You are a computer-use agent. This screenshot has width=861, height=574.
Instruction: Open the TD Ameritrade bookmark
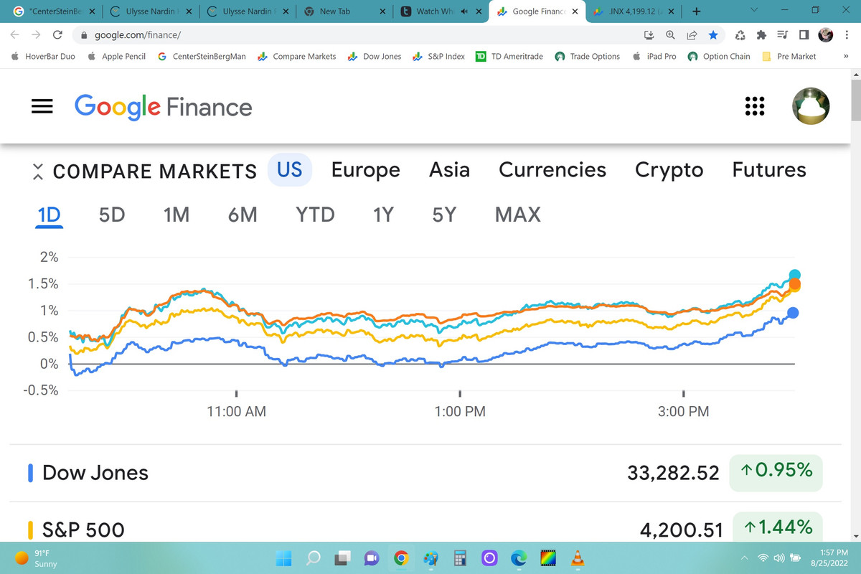coord(509,56)
